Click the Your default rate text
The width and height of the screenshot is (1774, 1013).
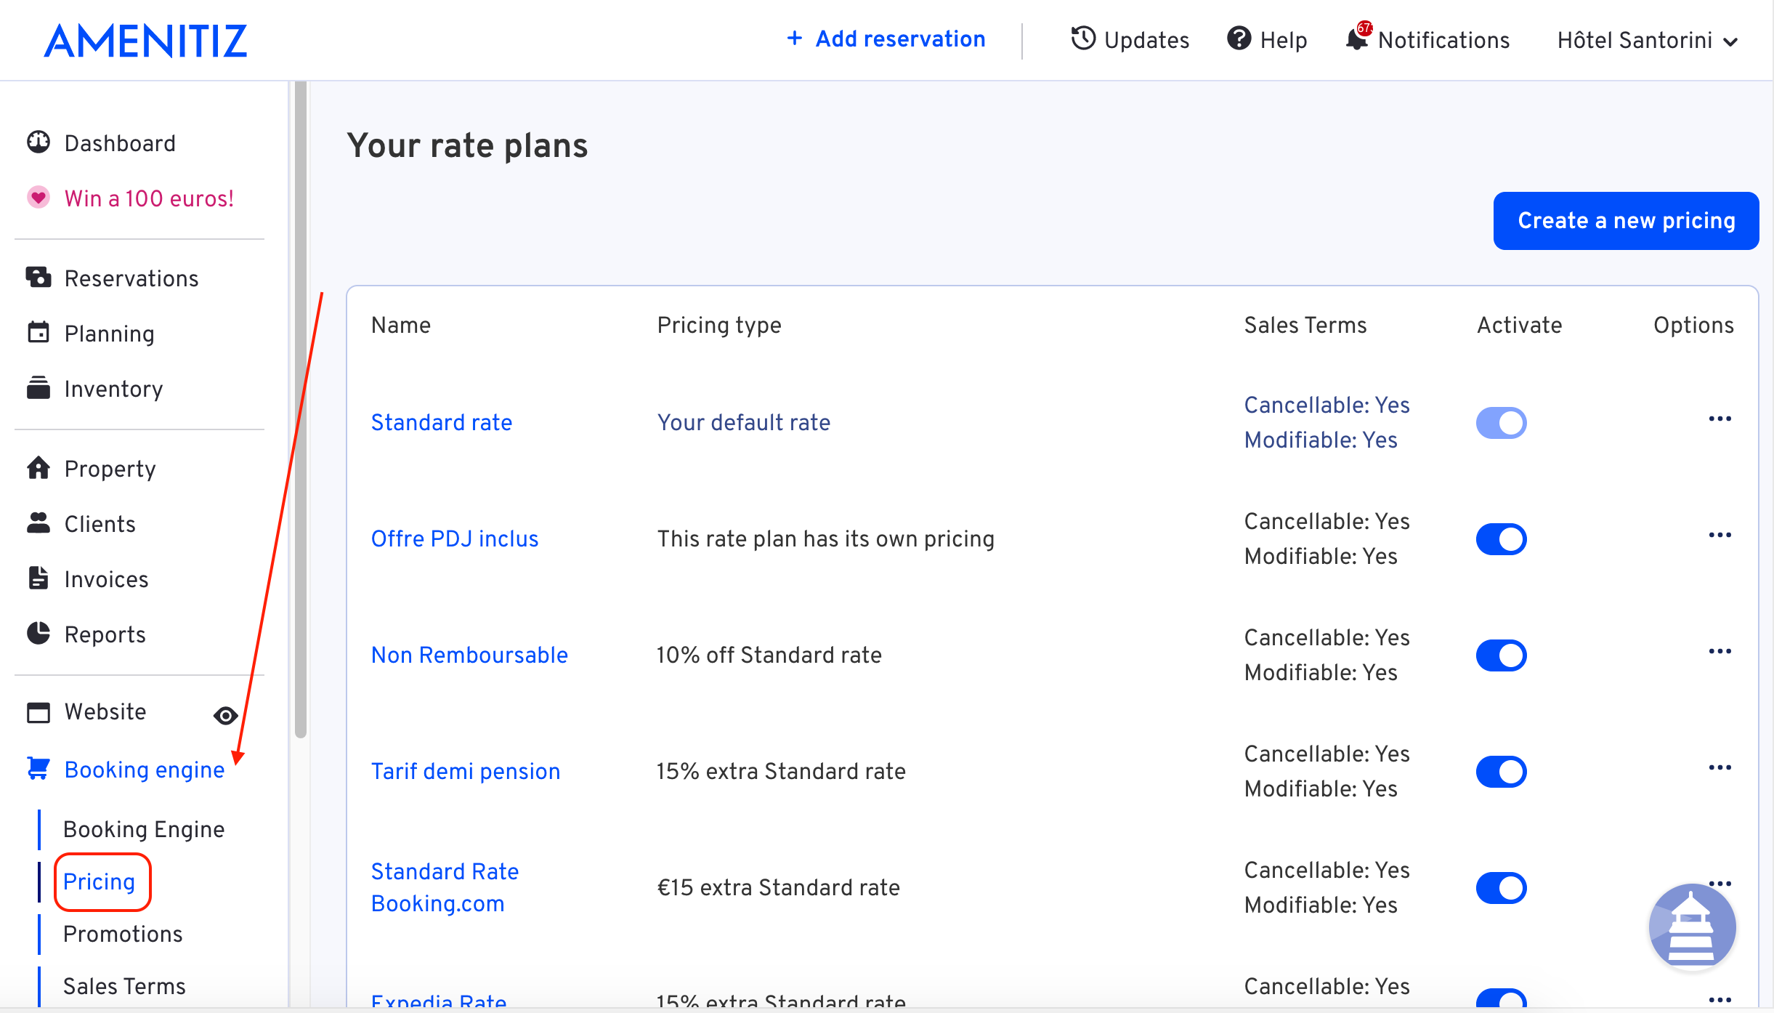point(744,422)
